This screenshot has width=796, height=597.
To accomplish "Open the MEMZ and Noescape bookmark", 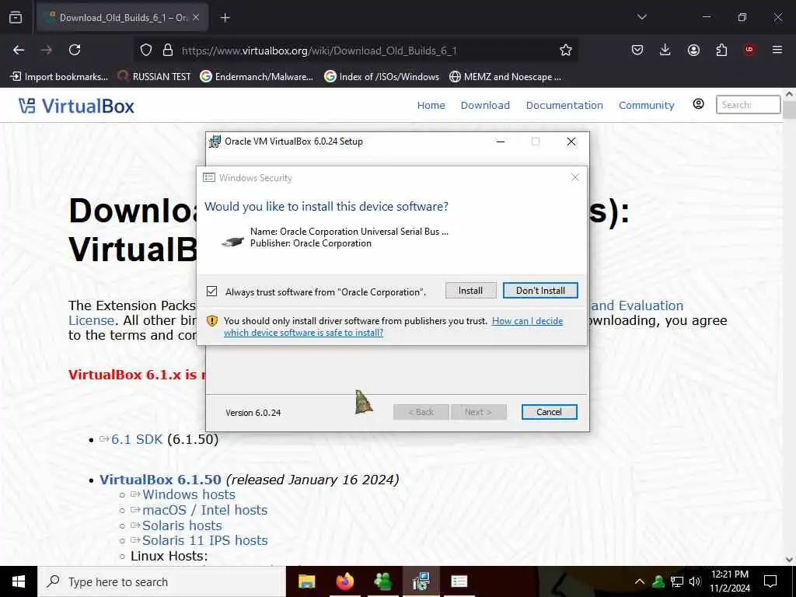I will pyautogui.click(x=505, y=77).
